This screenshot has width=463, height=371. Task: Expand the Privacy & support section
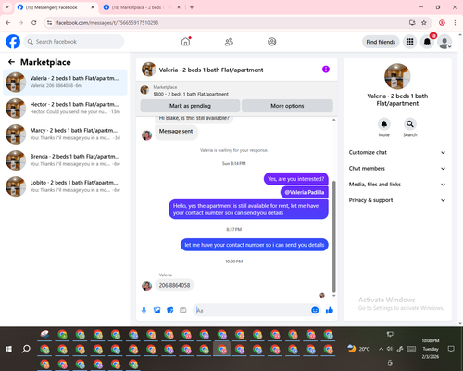tap(397, 200)
